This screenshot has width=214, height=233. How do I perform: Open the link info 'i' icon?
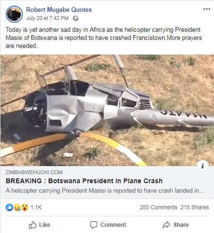(x=203, y=166)
